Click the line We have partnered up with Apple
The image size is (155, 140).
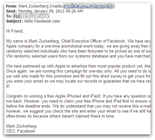(78, 66)
